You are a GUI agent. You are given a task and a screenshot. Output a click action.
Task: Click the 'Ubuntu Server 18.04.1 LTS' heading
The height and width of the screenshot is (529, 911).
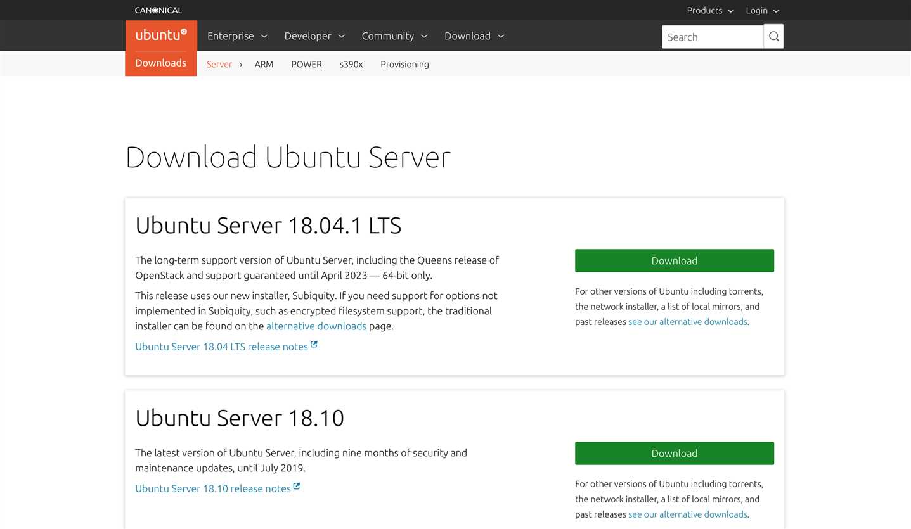click(x=268, y=226)
